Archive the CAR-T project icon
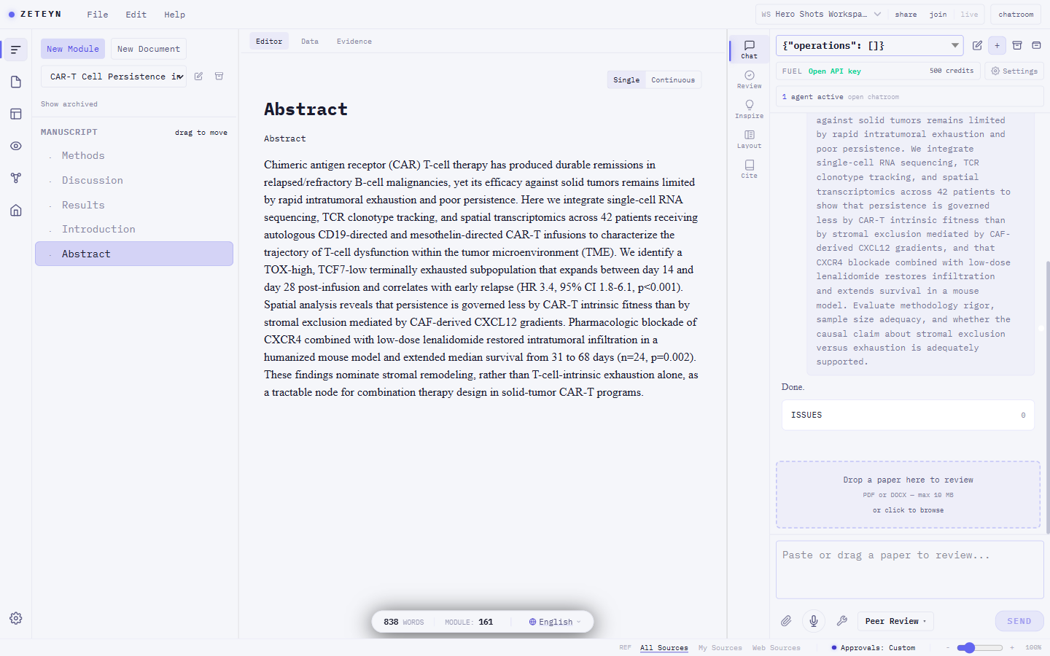The width and height of the screenshot is (1050, 656). (219, 76)
